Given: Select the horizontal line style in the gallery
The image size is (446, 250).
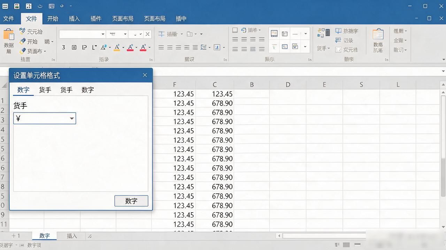Looking at the screenshot, I should (x=295, y=34).
